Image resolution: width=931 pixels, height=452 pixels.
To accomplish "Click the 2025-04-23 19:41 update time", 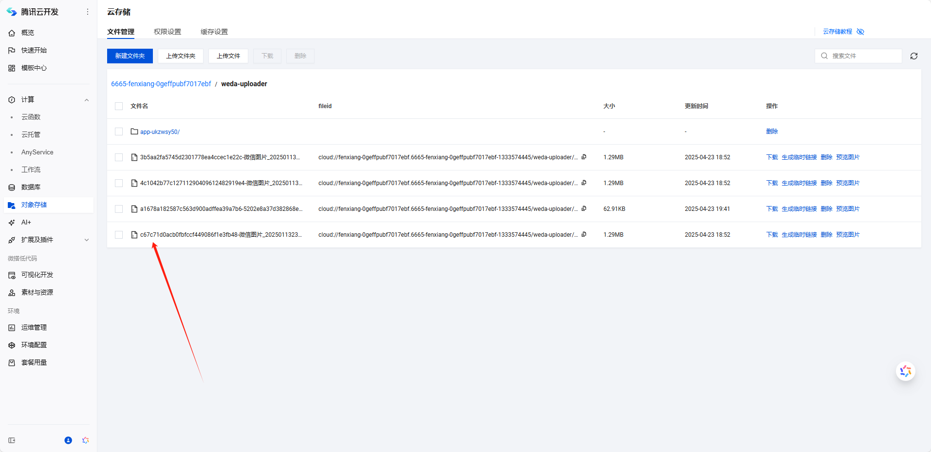I will point(707,209).
